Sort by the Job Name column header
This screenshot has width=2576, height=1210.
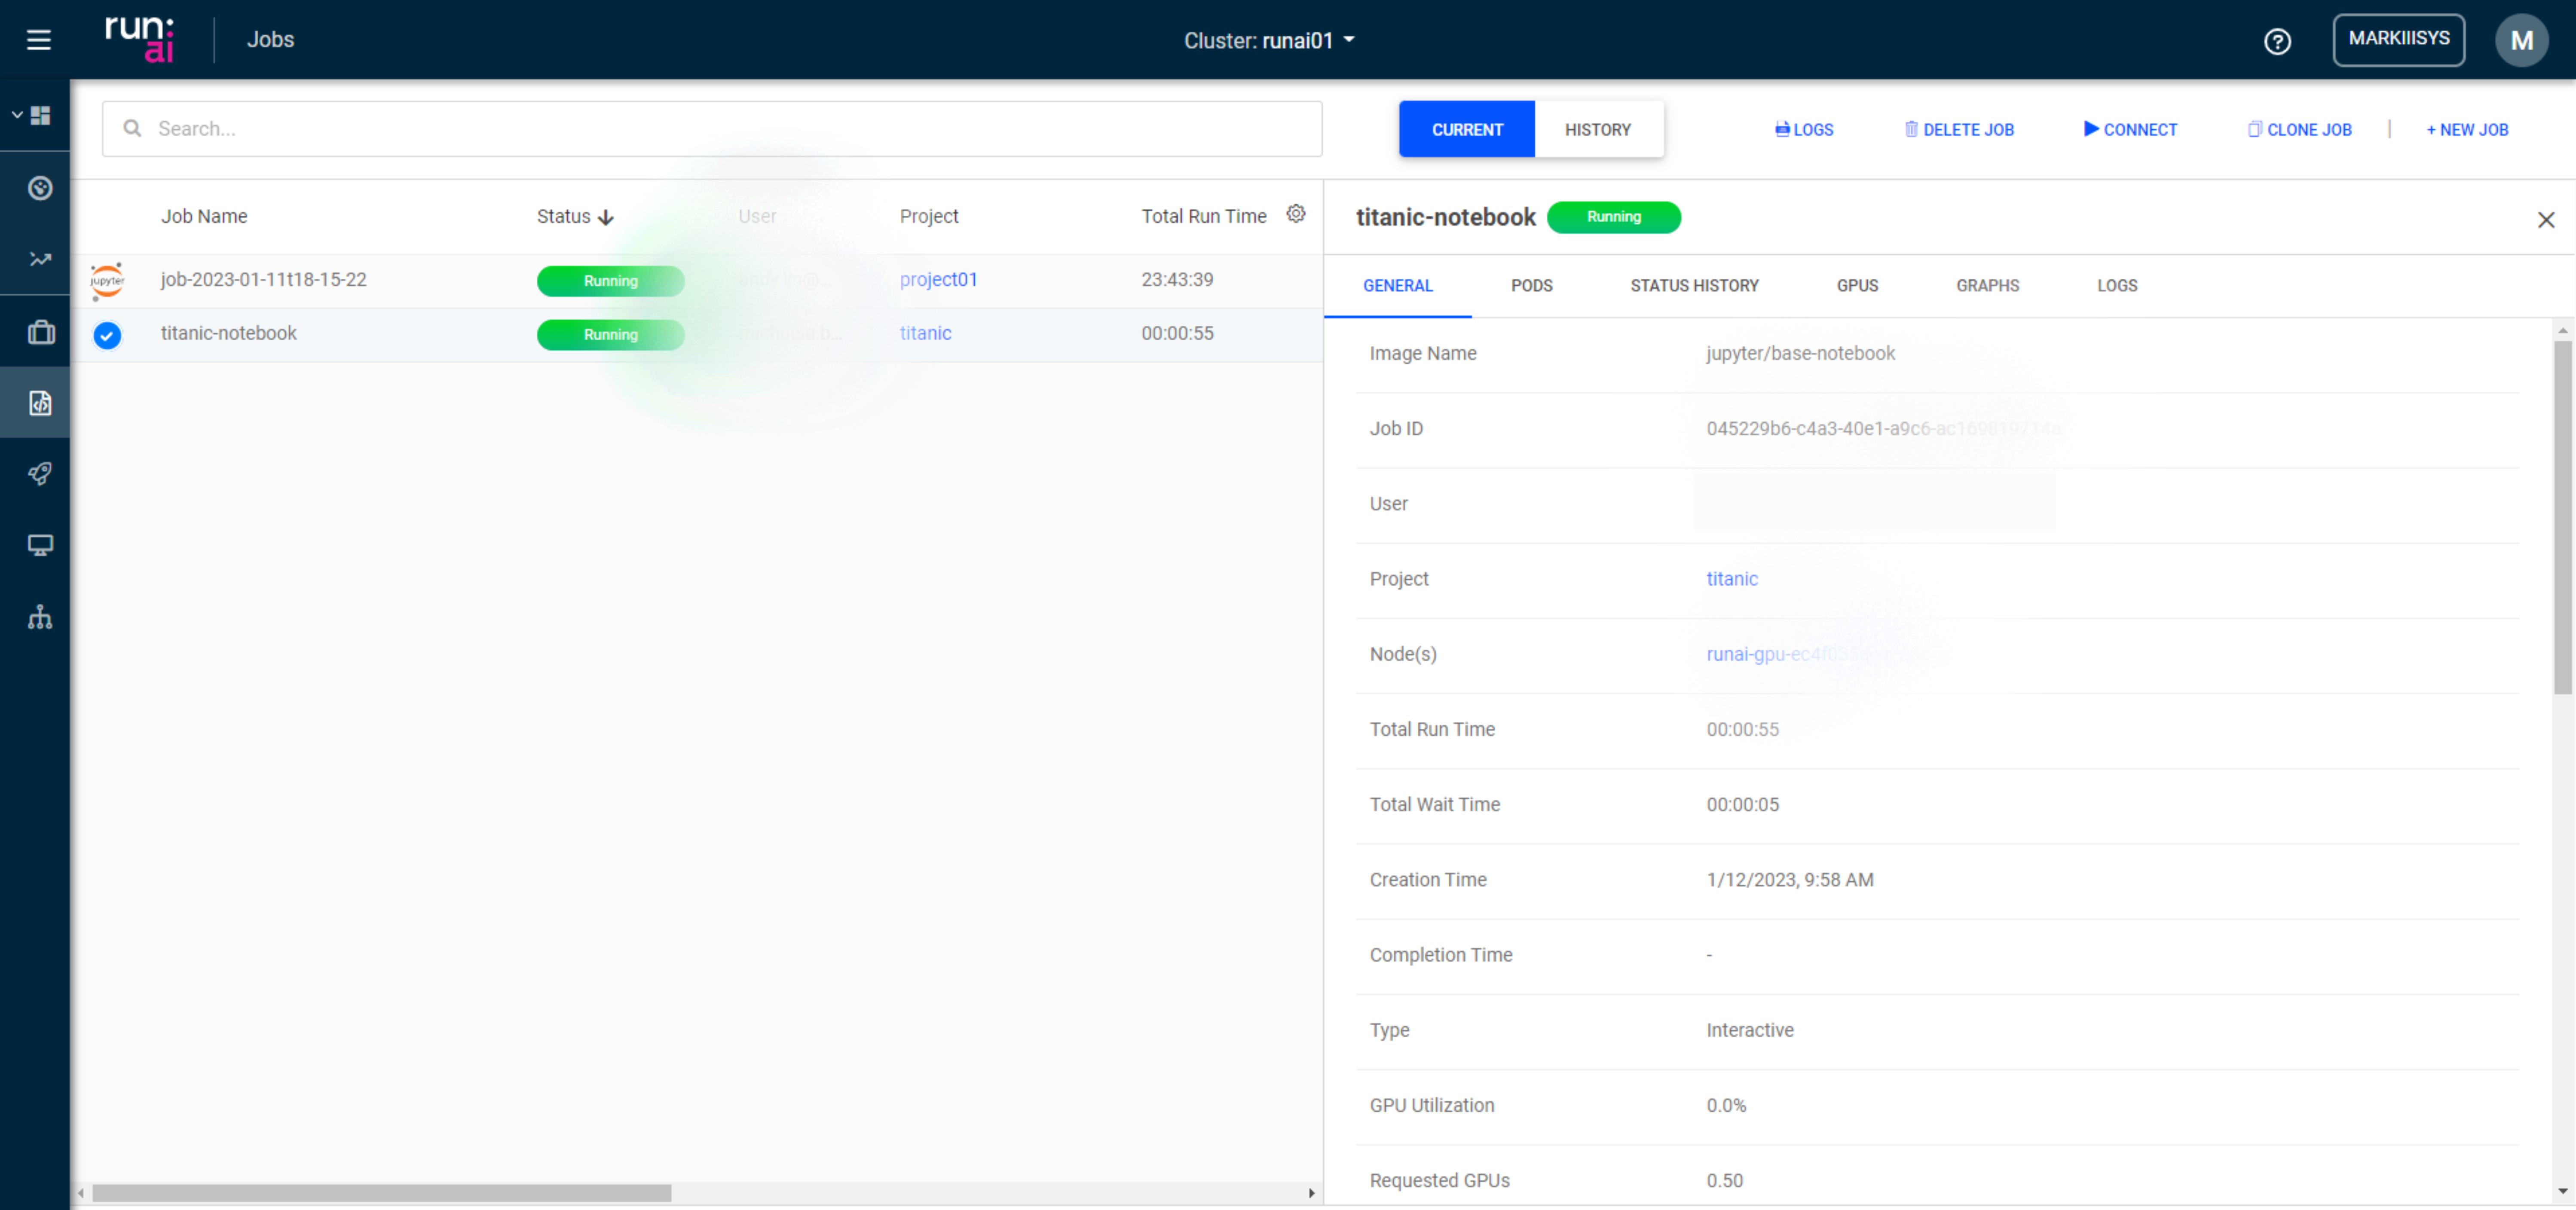204,216
